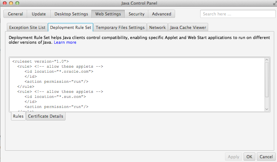Click the ruleset scrollbar up arrow
Viewport: 277px width, 162px height.
(x=267, y=60)
